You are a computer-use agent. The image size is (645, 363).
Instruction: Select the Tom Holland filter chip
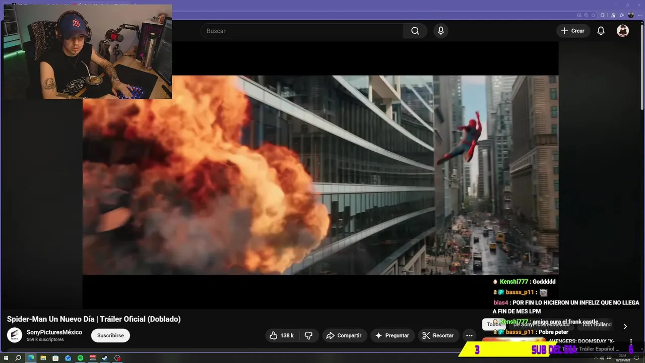[x=597, y=324]
